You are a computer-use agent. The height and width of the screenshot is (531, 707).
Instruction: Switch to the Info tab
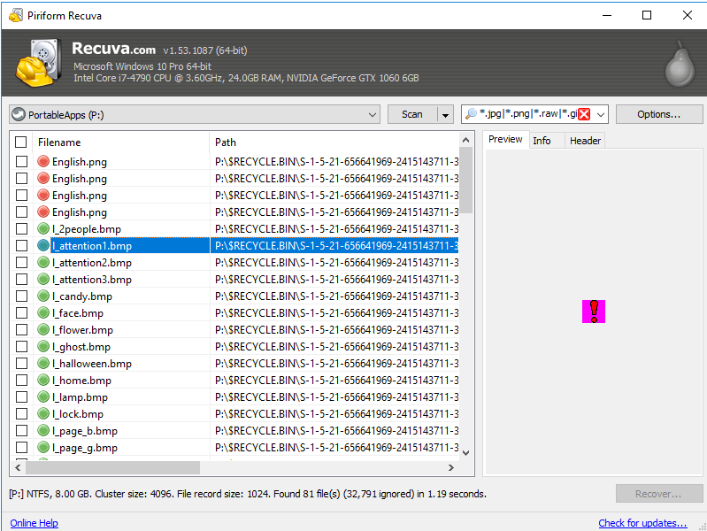pyautogui.click(x=542, y=141)
